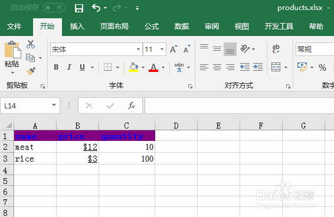Switch to the 公式 (Formulas) tab

click(x=152, y=27)
